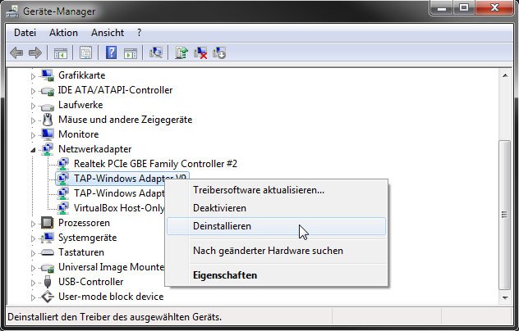Viewport: 519px width, 331px height.
Task: Select the highlighted TAP-Windows Adapter V9 row
Action: [122, 179]
